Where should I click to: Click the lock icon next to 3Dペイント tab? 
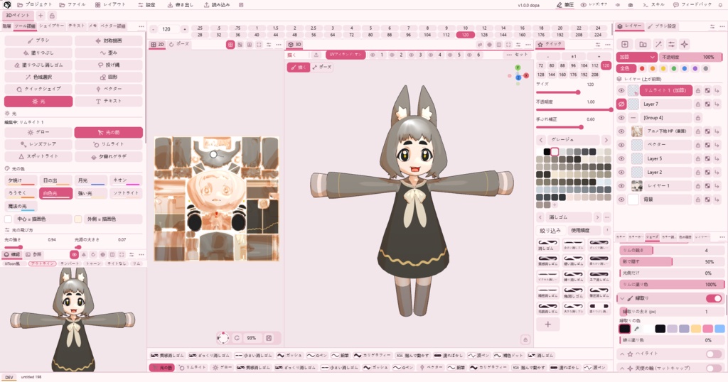tap(52, 16)
